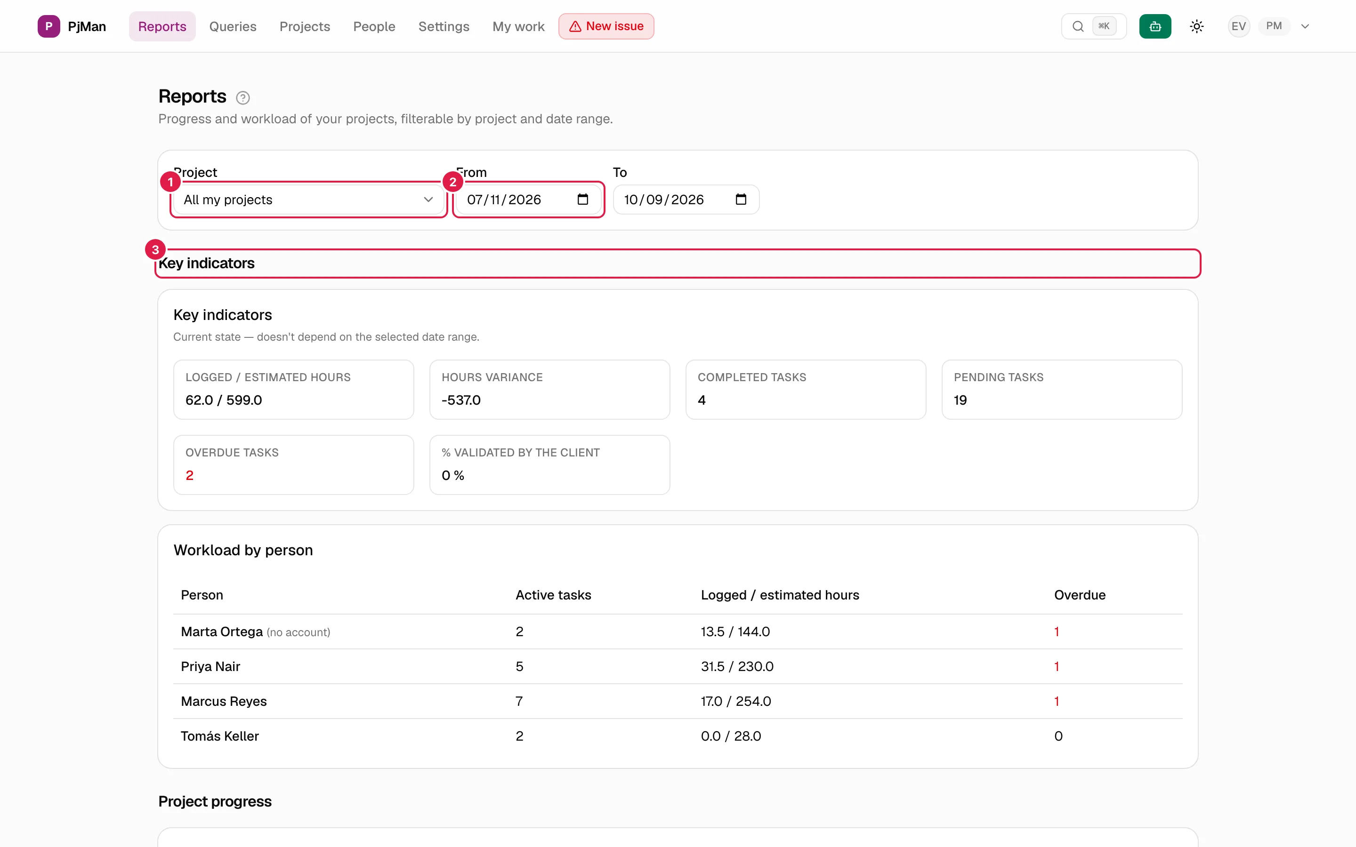
Task: Click the Active tasks column header
Action: click(x=553, y=595)
